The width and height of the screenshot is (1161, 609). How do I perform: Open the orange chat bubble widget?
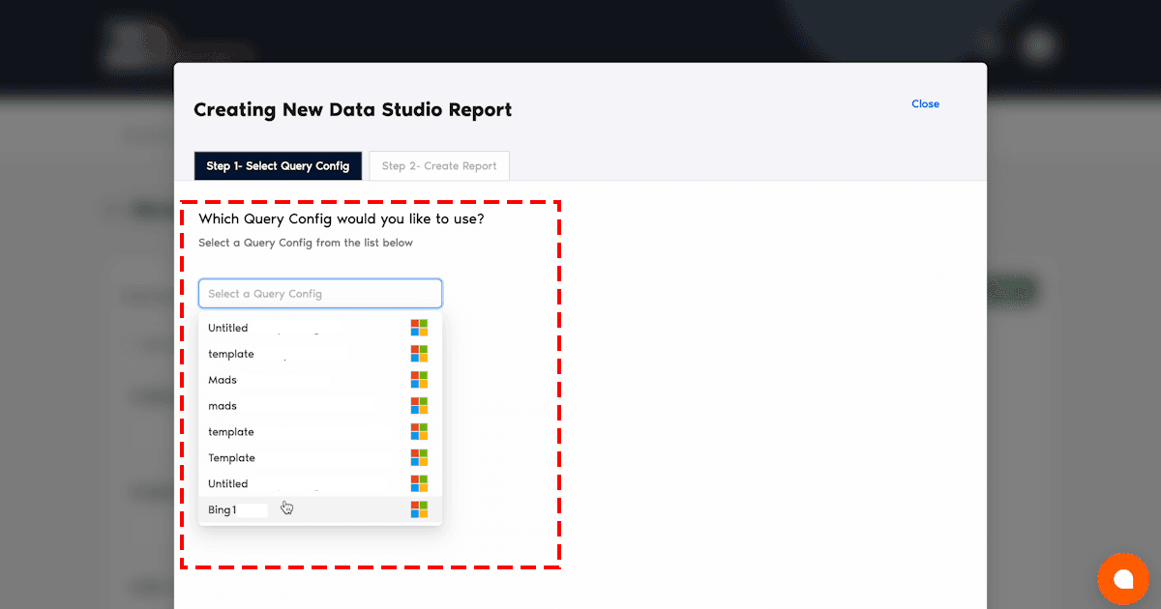click(x=1122, y=578)
